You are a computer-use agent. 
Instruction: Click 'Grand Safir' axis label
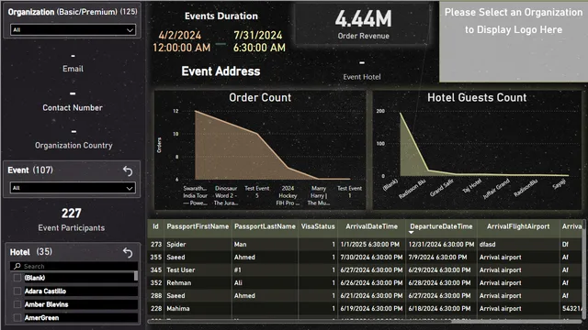442,188
